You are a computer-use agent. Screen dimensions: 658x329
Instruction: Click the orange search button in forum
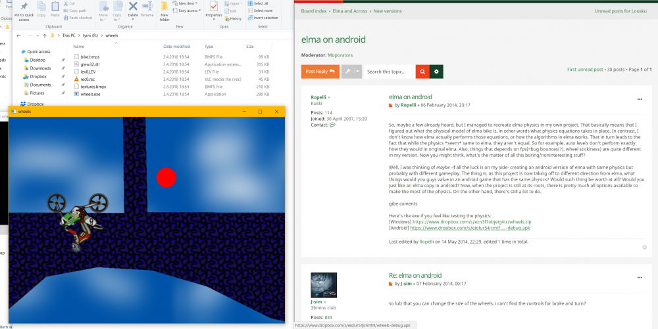[x=422, y=71]
